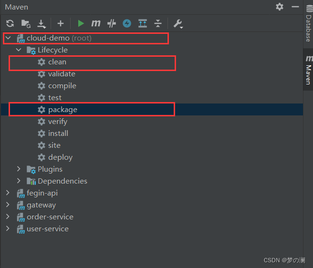Select the verify lifecycle phase
Screen dimensions: 313x268
(x=58, y=122)
